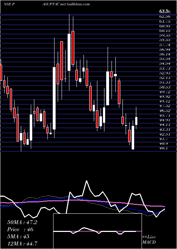Click the 59.35 price axis label
Image resolution: width=177 pixels, height=249 pixels.
coord(165,35)
